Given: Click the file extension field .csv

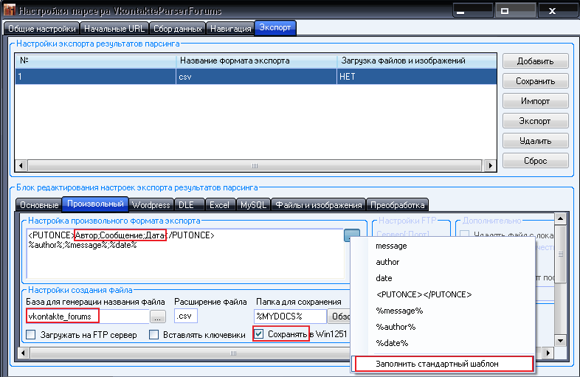Looking at the screenshot, I should point(186,317).
